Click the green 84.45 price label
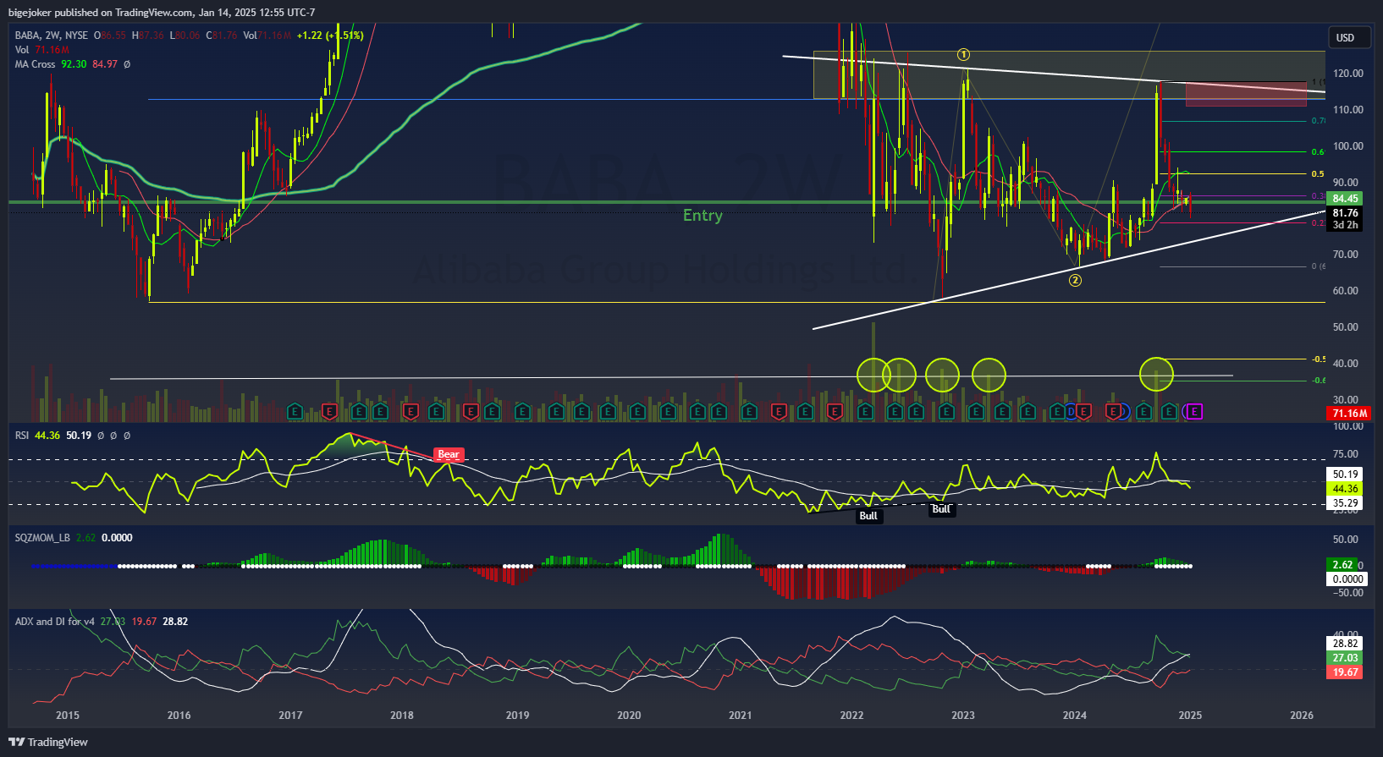Image resolution: width=1383 pixels, height=757 pixels. [1345, 199]
